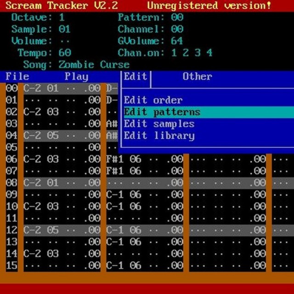The image size is (294, 294).
Task: Open the File menu
Action: click(17, 77)
